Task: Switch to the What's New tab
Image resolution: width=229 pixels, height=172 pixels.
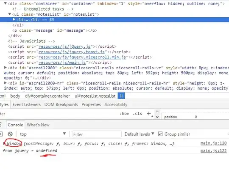Action: (38, 125)
